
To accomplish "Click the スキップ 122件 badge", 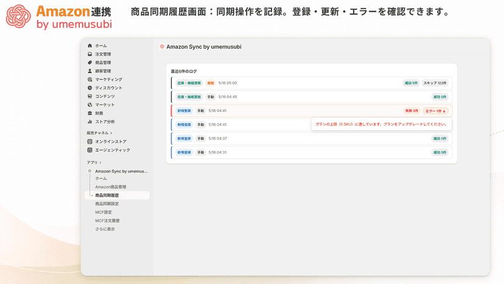I will coord(435,83).
